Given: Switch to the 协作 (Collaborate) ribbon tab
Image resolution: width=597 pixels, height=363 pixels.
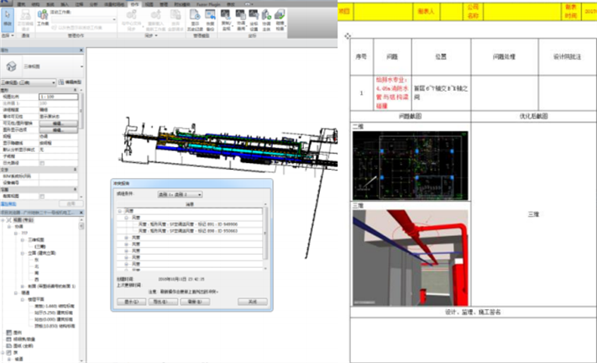Looking at the screenshot, I should click(x=137, y=3).
